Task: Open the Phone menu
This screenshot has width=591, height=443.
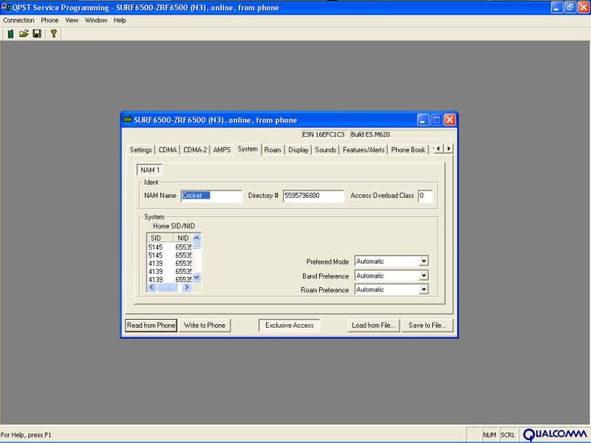Action: tap(49, 21)
